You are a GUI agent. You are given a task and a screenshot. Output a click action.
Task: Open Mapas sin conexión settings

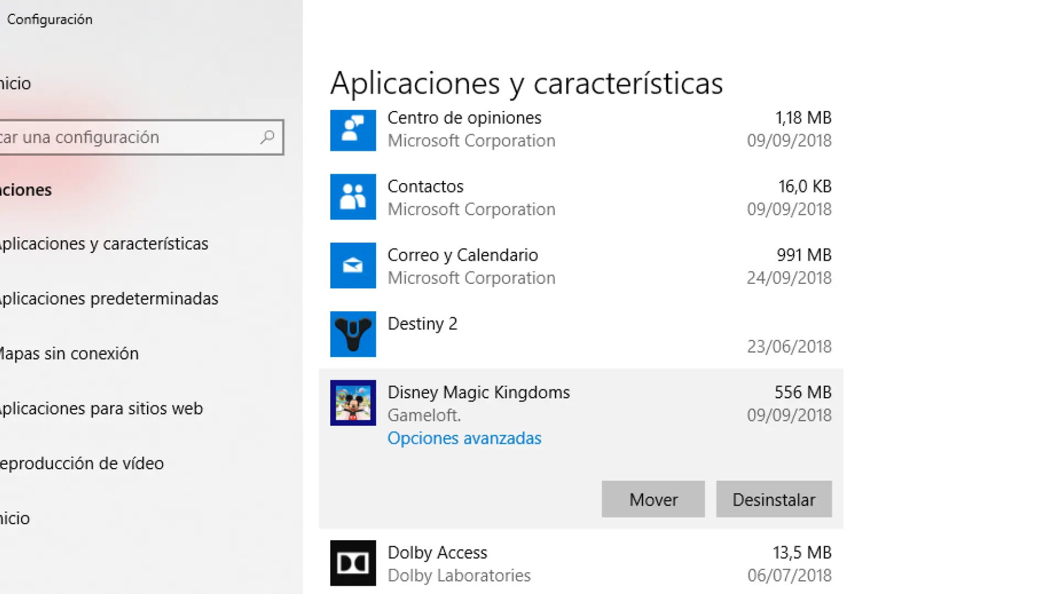69,354
